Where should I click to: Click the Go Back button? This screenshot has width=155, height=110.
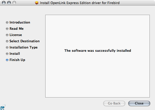click(x=114, y=103)
